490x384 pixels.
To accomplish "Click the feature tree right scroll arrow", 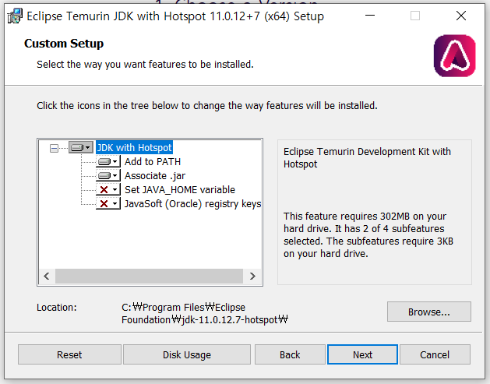I will pyautogui.click(x=252, y=277).
